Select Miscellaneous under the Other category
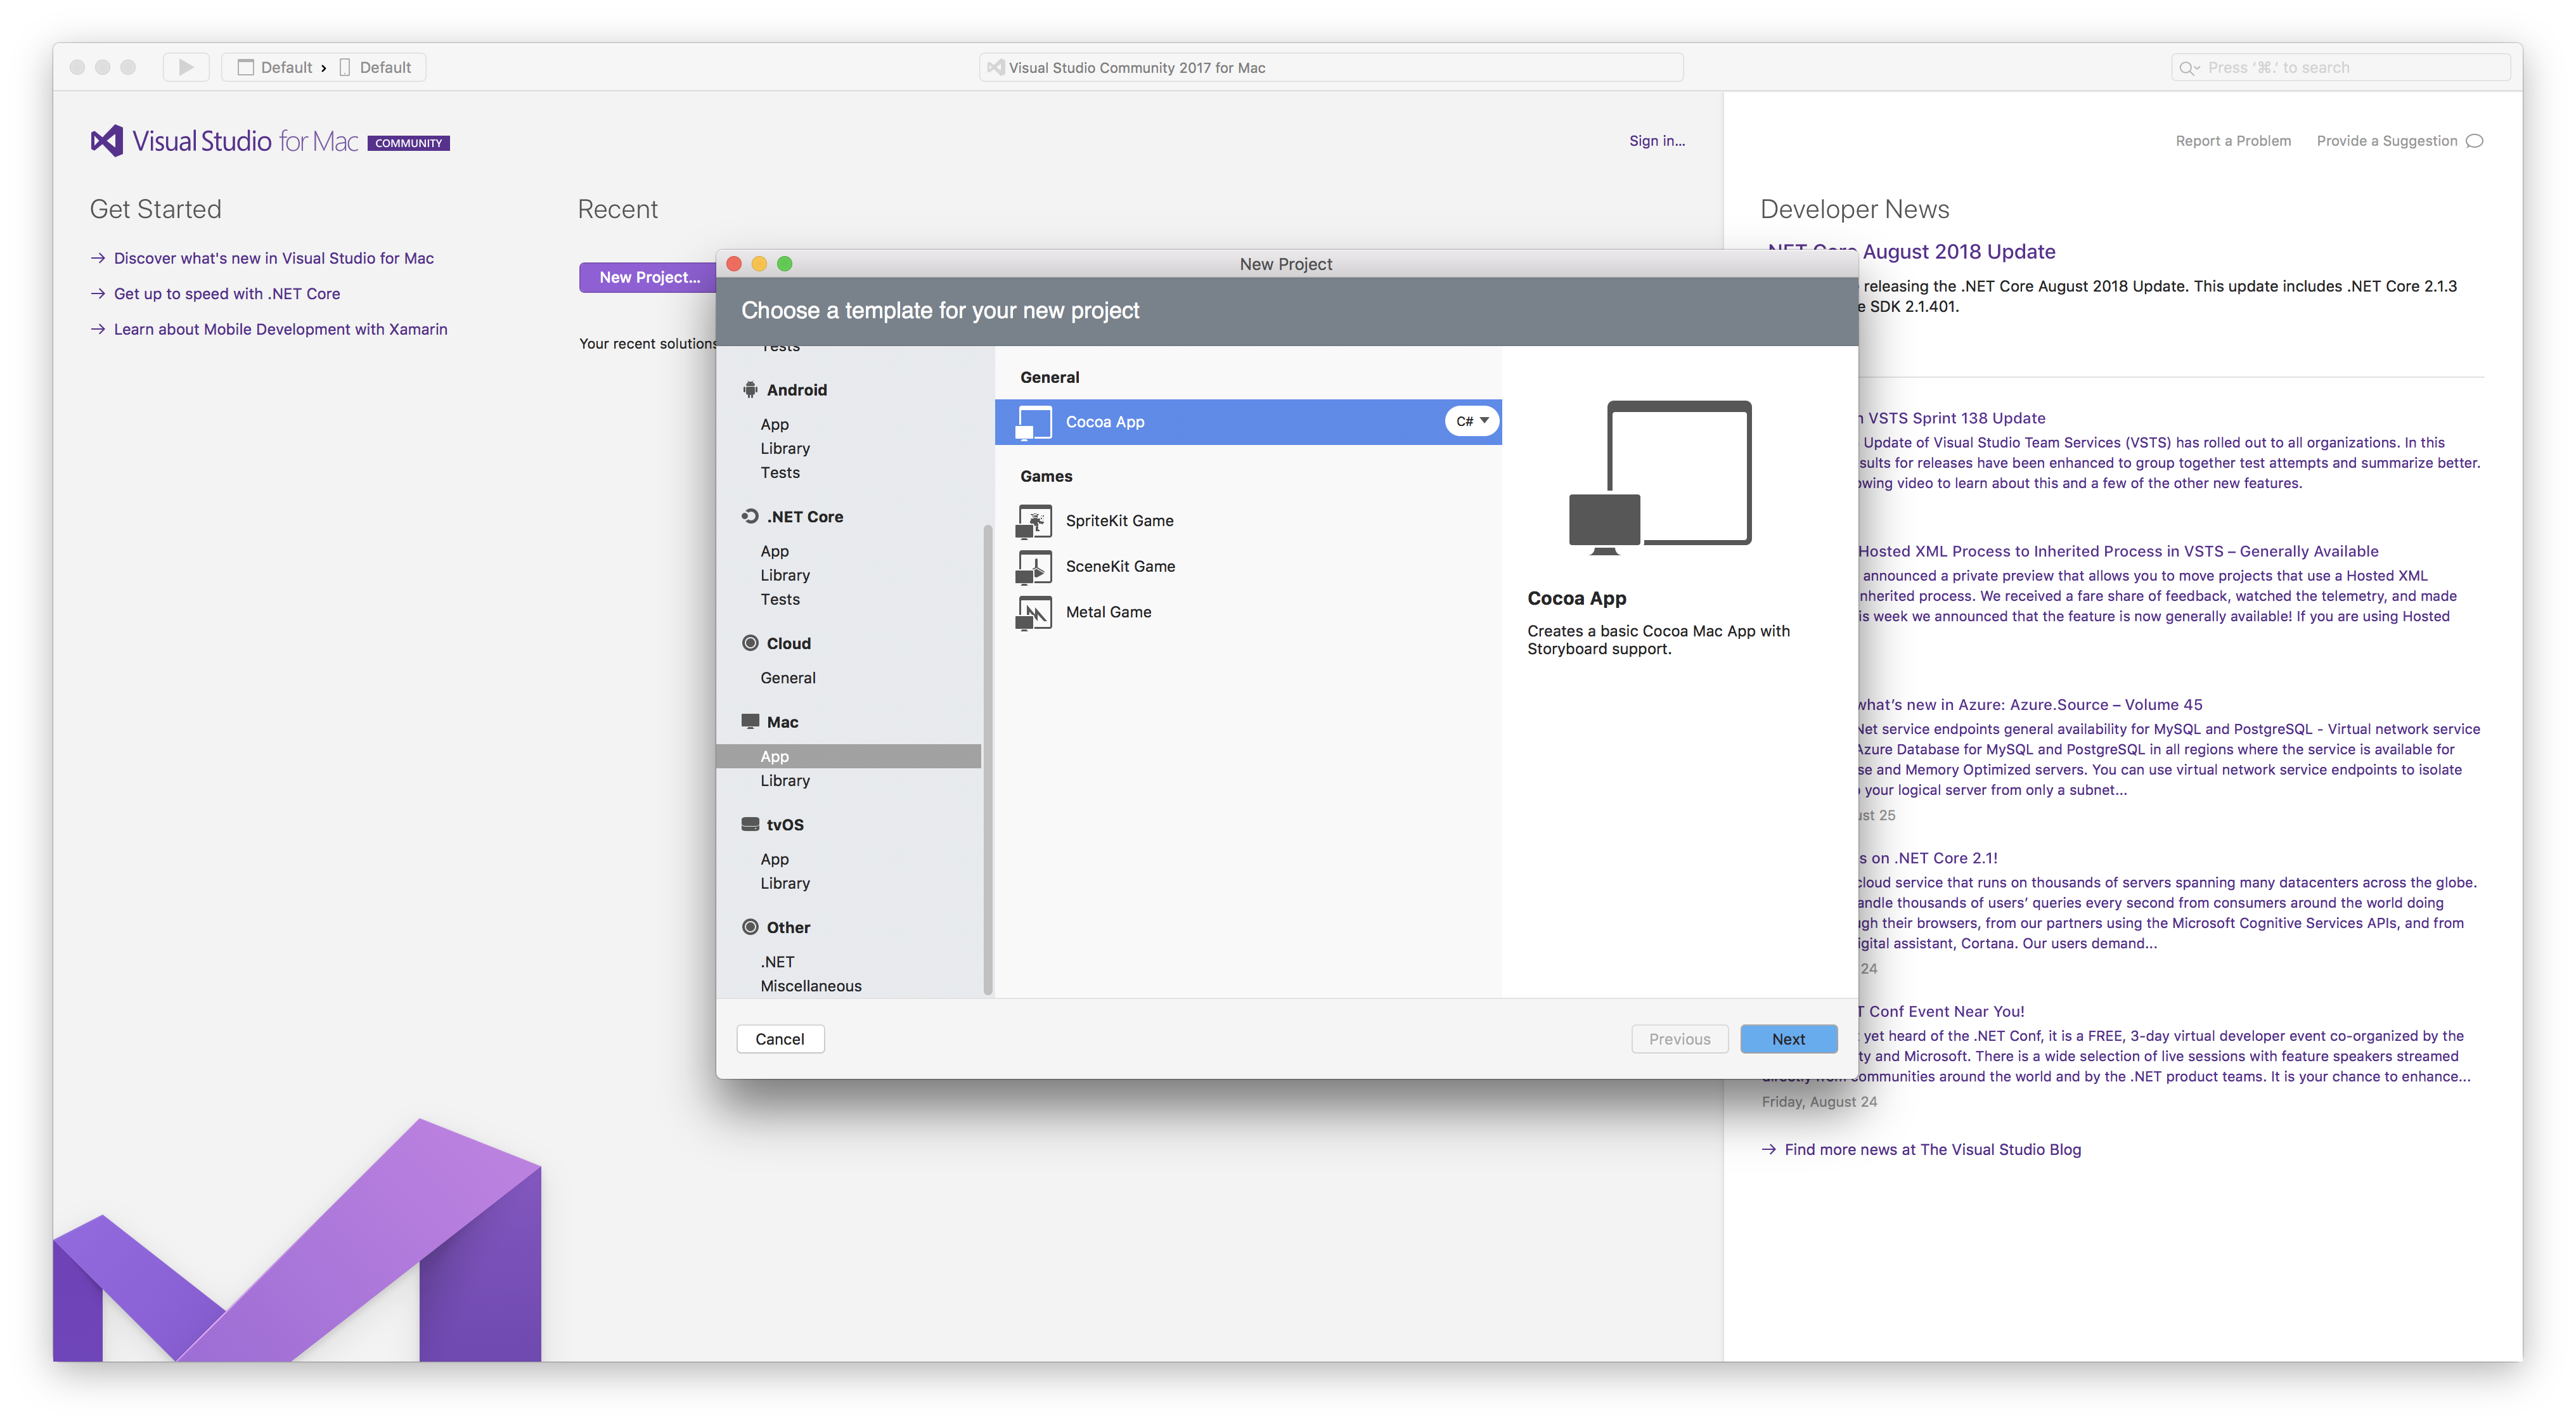 click(x=810, y=986)
